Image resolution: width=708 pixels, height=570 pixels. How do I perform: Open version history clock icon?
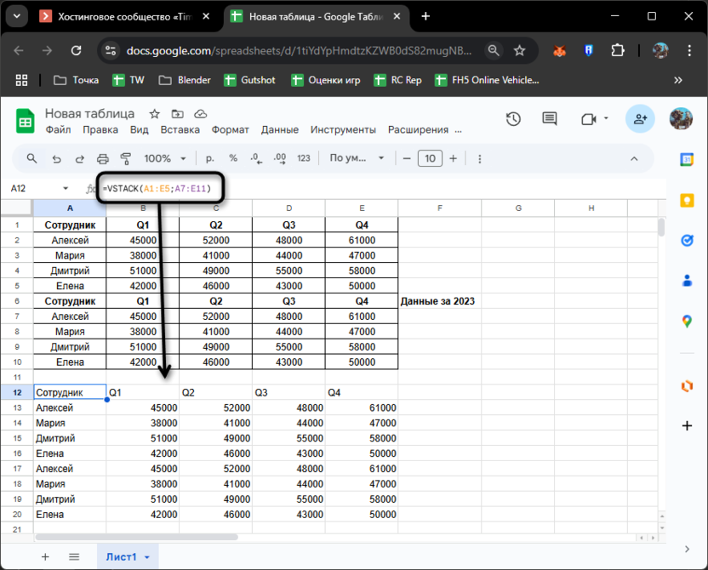[513, 120]
